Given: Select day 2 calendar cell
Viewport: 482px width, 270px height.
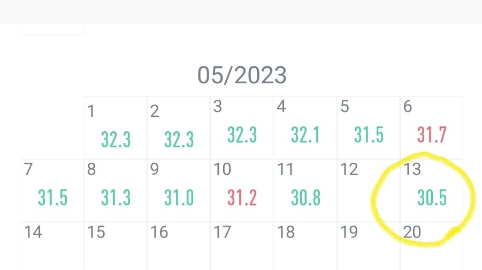Looking at the screenshot, I should tap(179, 128).
